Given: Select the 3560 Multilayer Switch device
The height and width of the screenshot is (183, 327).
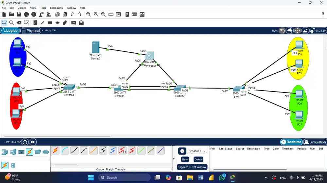Looking at the screenshot, I should [x=149, y=56].
